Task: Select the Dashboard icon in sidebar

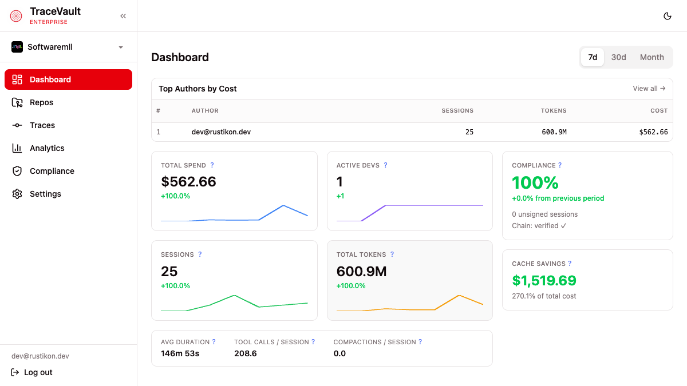Action: coord(18,79)
